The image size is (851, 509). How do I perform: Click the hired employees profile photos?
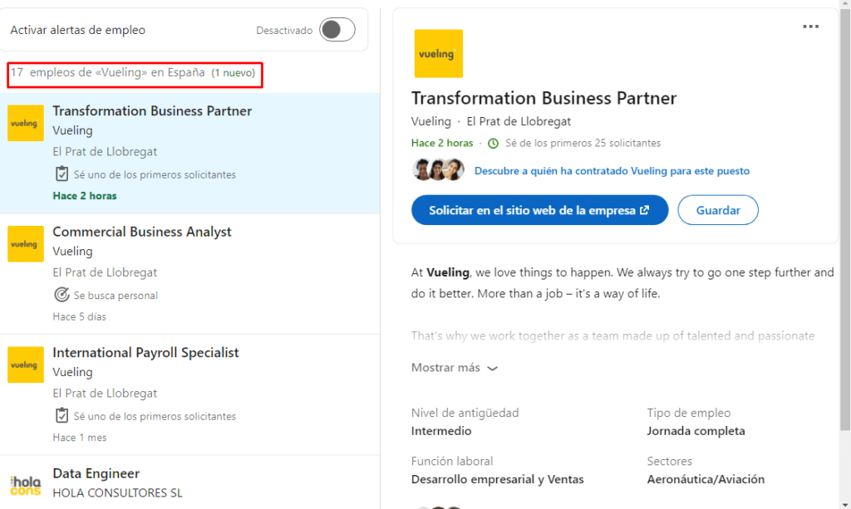(438, 169)
